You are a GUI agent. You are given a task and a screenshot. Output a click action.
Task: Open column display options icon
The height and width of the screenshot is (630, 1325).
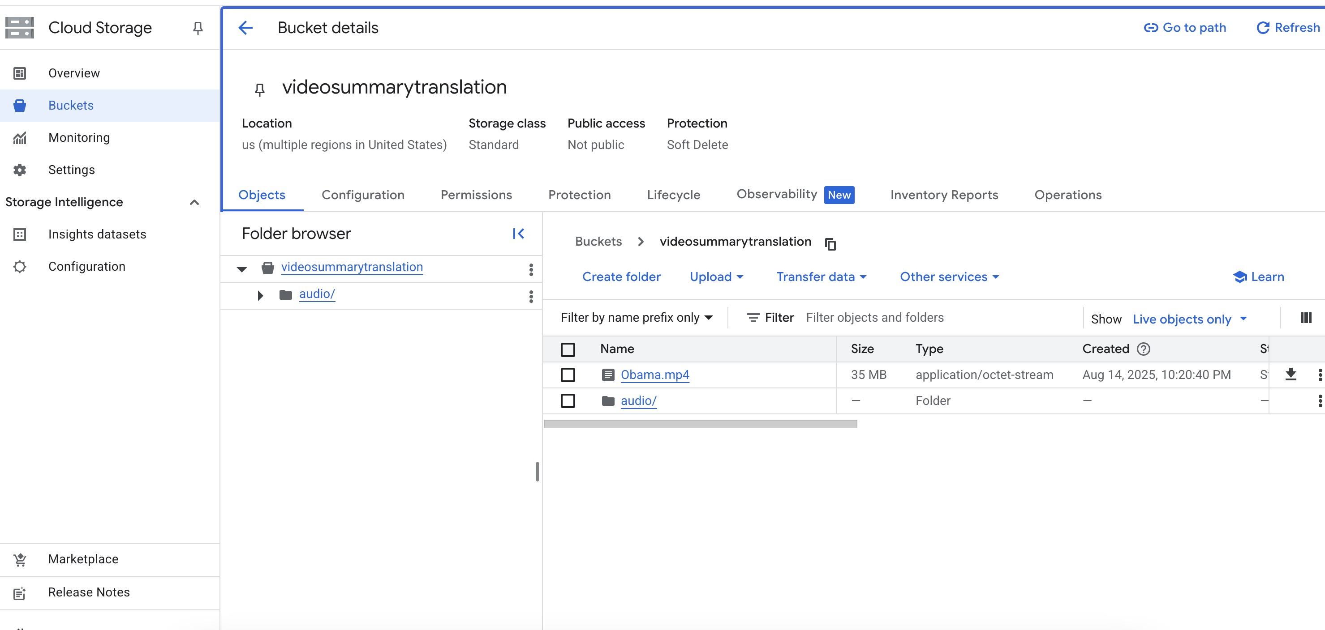[1305, 318]
